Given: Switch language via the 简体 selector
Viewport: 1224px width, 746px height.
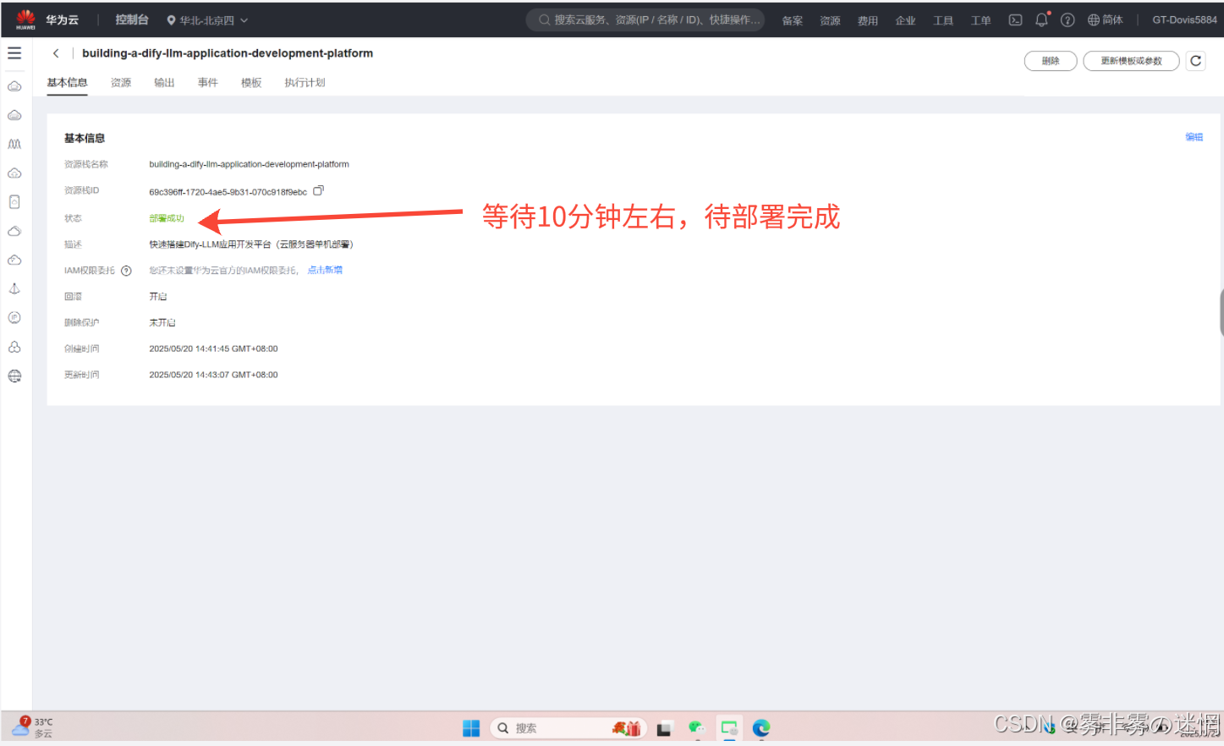Looking at the screenshot, I should pos(1106,20).
